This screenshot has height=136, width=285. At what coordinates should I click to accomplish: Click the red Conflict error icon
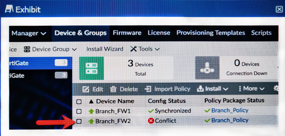point(151,121)
